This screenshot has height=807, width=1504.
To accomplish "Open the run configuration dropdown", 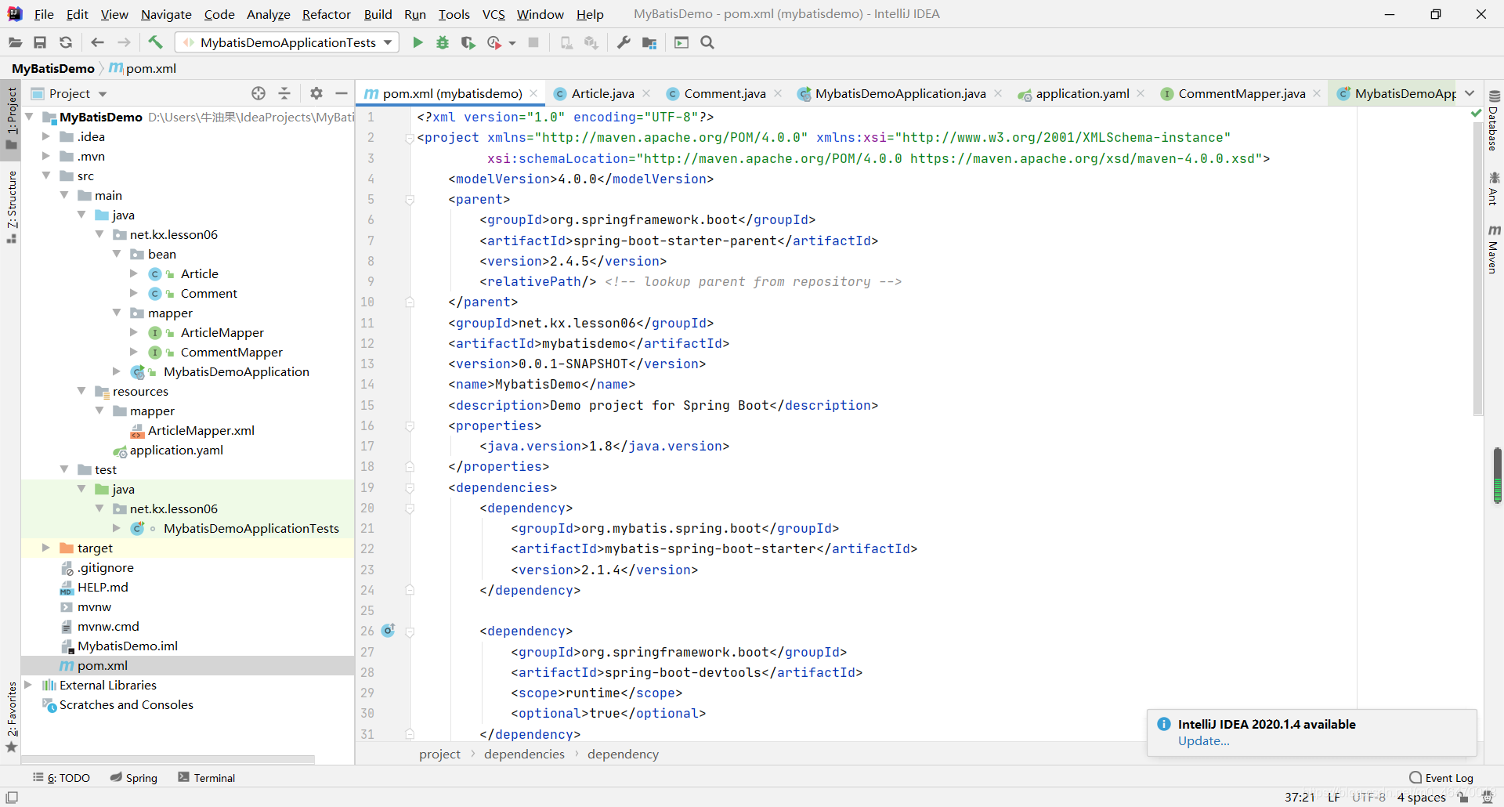I will tap(287, 42).
